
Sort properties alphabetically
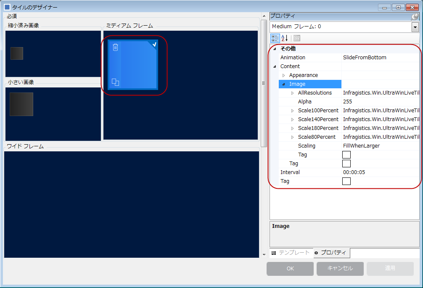[x=283, y=38]
